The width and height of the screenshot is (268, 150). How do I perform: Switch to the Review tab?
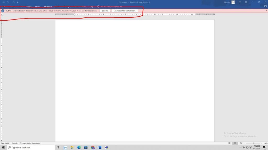pos(76,7)
